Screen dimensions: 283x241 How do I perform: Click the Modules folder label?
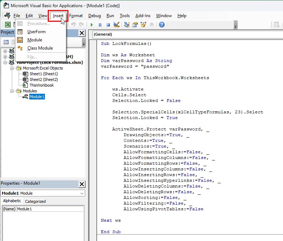30,91
